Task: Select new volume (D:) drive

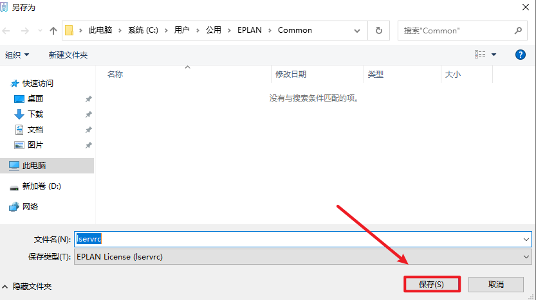Action: tap(41, 186)
